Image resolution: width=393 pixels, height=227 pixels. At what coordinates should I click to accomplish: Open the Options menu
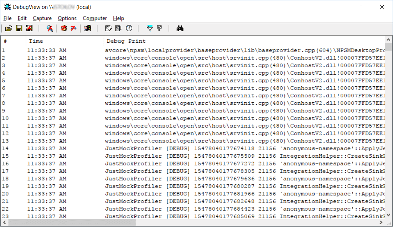click(67, 18)
